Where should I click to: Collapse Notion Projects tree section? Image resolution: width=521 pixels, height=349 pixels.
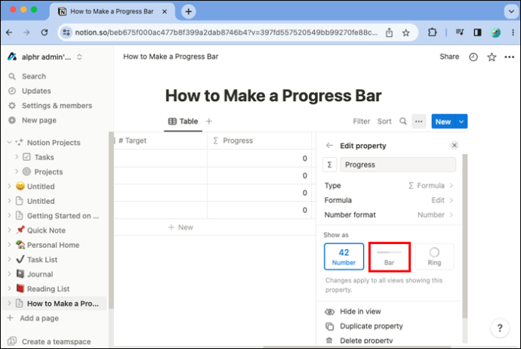point(9,142)
